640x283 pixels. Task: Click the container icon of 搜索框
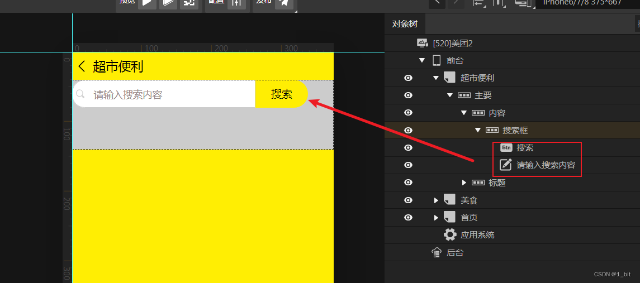(492, 130)
